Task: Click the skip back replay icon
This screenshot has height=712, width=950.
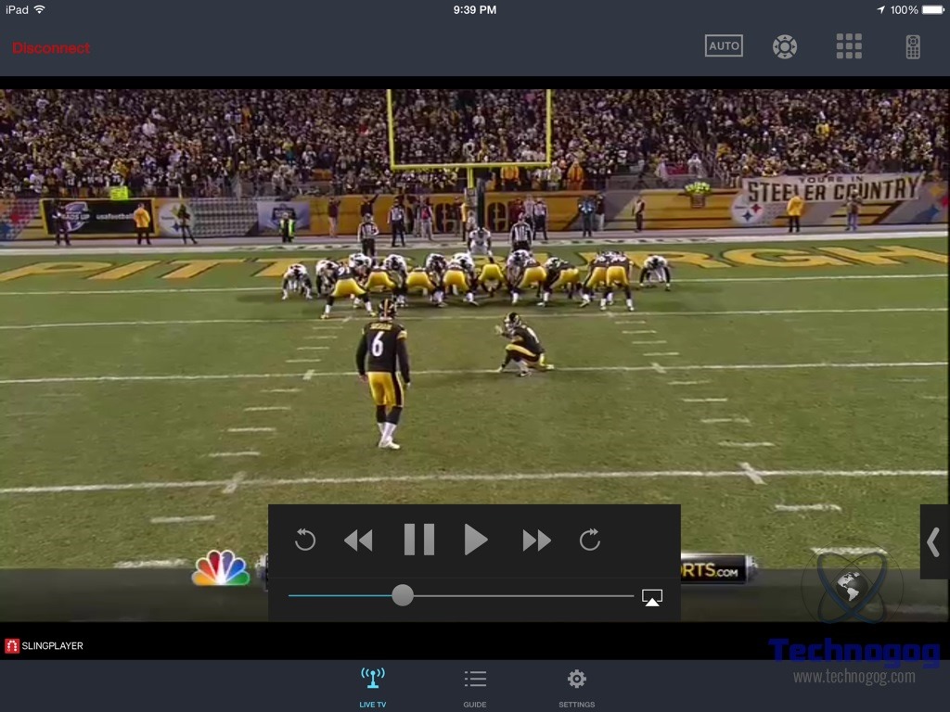Action: click(305, 540)
